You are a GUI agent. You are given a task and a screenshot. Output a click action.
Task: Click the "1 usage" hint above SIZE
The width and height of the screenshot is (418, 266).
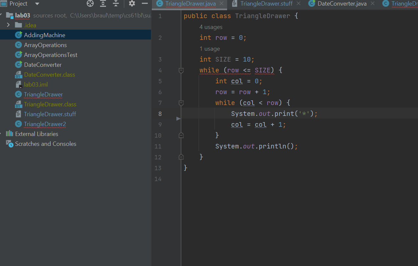point(210,49)
